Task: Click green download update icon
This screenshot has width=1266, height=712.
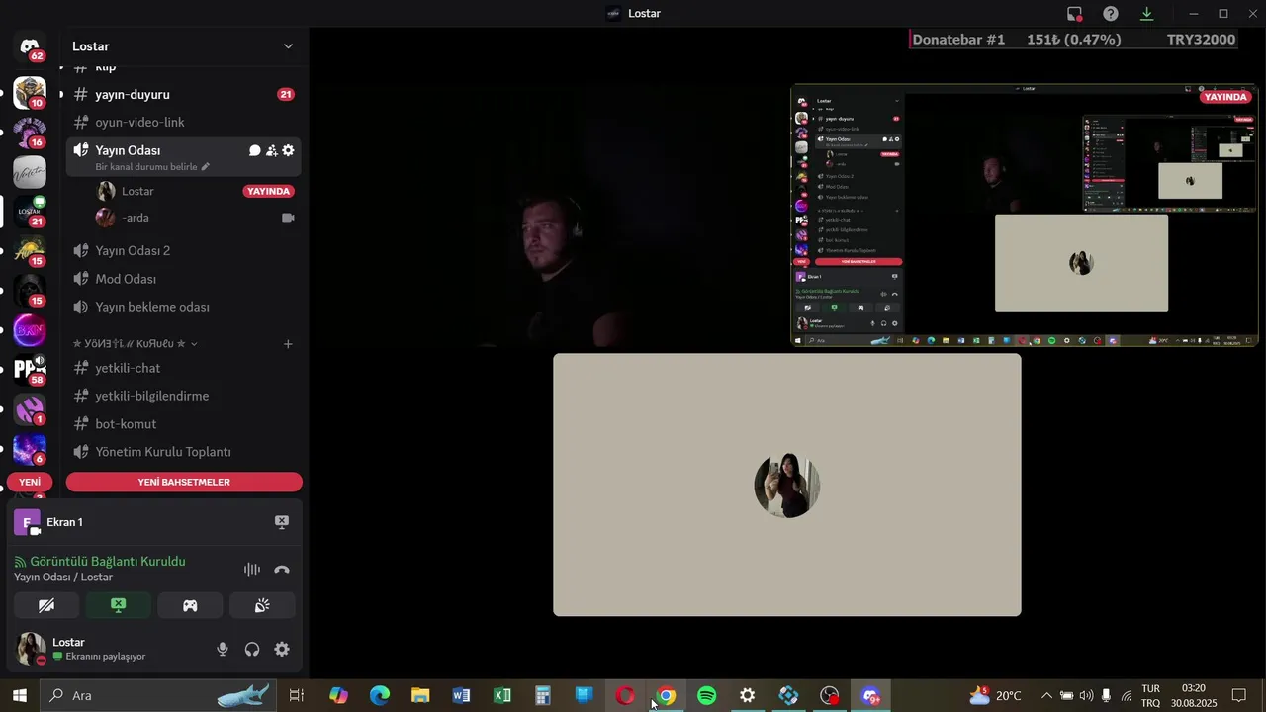Action: click(1147, 14)
